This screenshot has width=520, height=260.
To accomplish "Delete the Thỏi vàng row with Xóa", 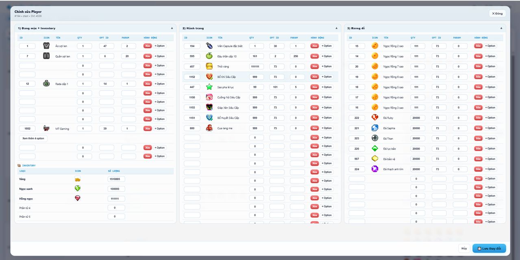I will tap(315, 66).
